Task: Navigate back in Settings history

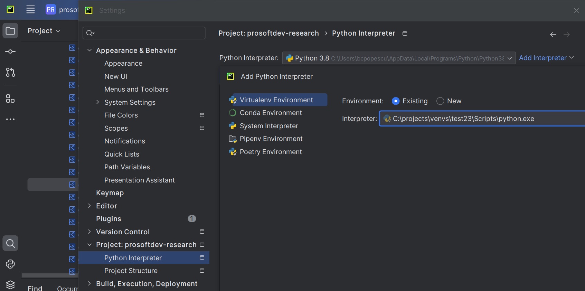Action: [x=553, y=35]
